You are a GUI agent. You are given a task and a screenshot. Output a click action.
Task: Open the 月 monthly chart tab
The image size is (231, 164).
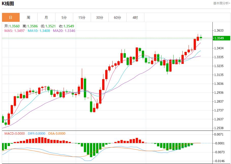46,17
